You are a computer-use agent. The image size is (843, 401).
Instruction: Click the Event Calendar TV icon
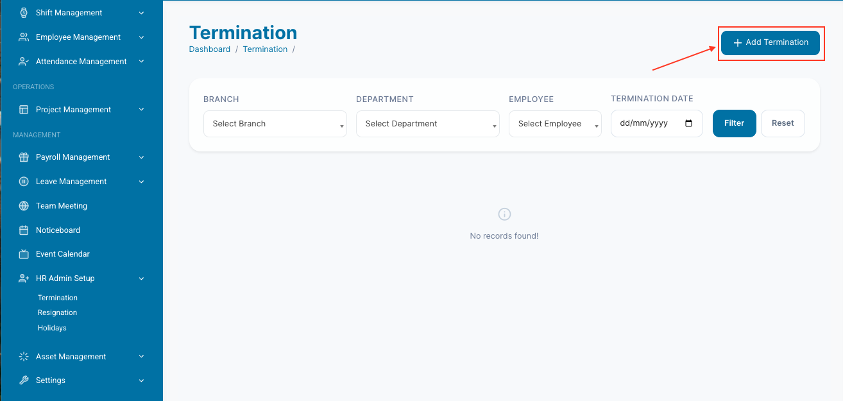24,254
